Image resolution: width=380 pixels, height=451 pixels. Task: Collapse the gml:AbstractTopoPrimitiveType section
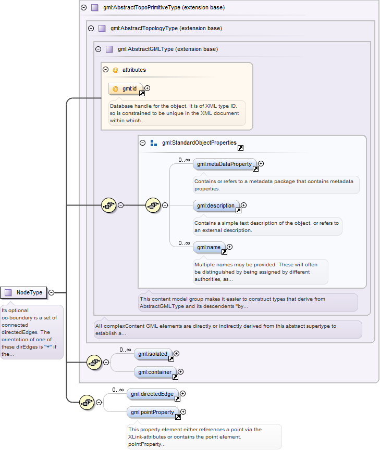click(x=83, y=7)
